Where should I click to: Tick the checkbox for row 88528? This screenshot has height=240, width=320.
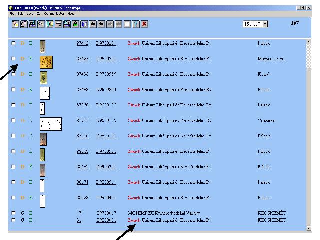click(13, 198)
